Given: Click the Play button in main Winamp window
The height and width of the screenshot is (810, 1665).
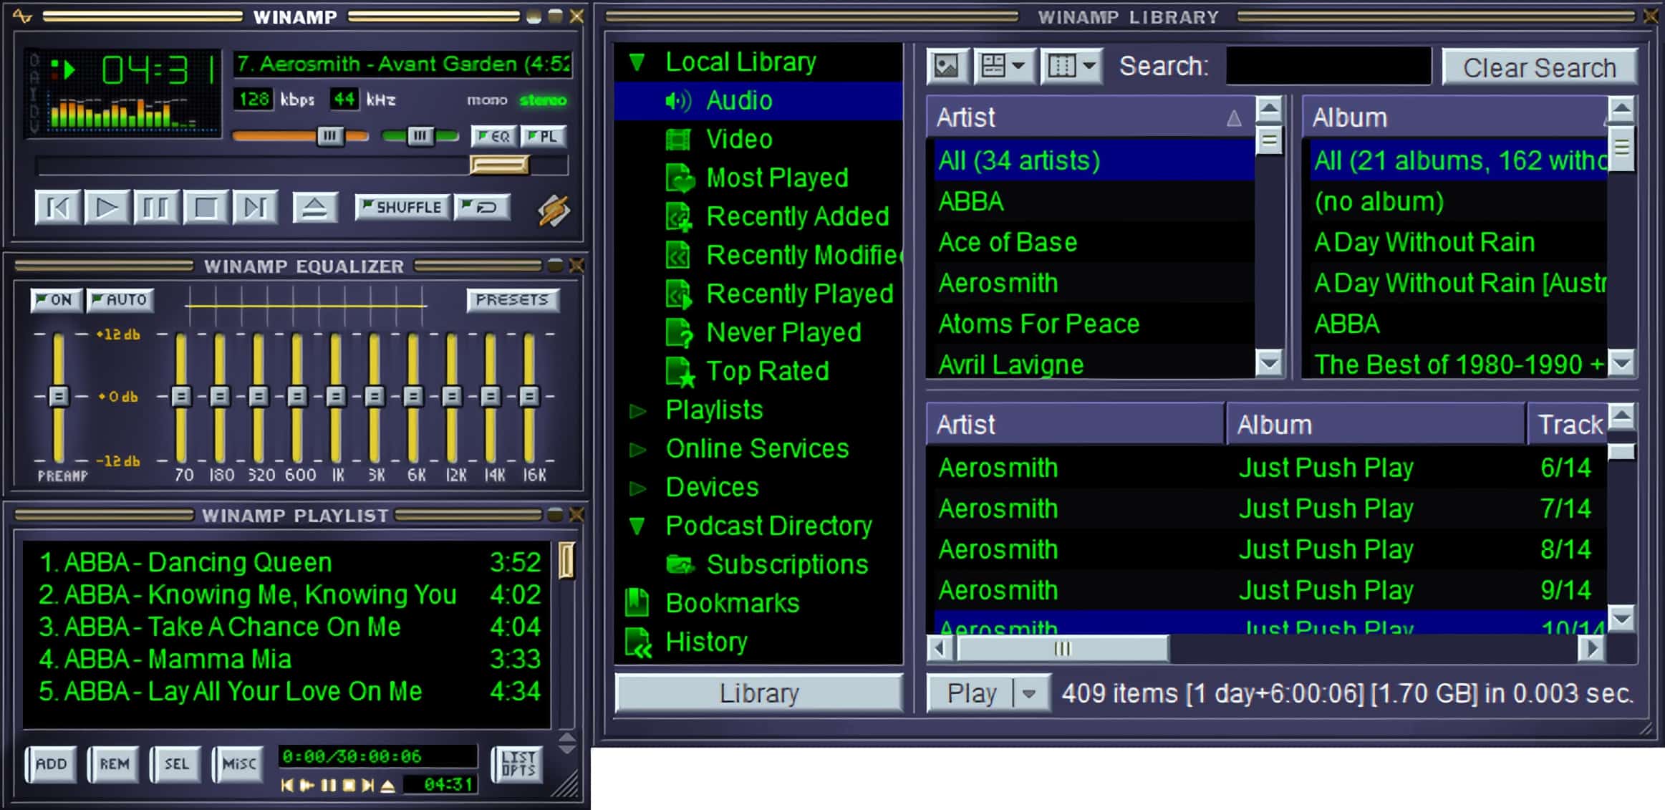Looking at the screenshot, I should click(107, 208).
